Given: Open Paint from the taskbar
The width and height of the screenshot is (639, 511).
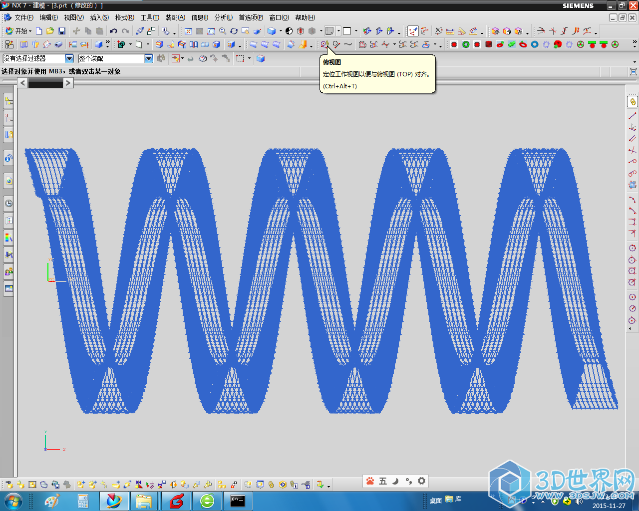Looking at the screenshot, I should click(52, 501).
